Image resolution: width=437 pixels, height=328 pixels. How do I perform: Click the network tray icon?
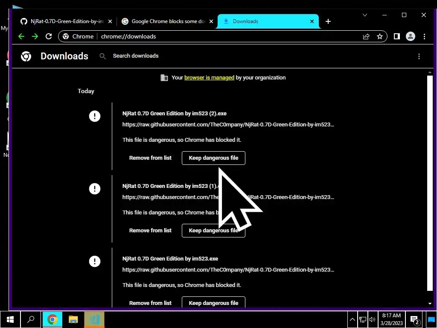pos(363,319)
